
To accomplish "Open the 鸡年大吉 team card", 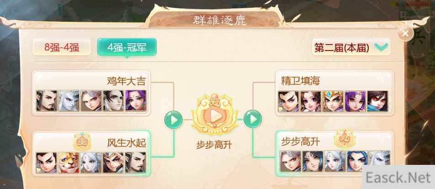I will pos(91,93).
